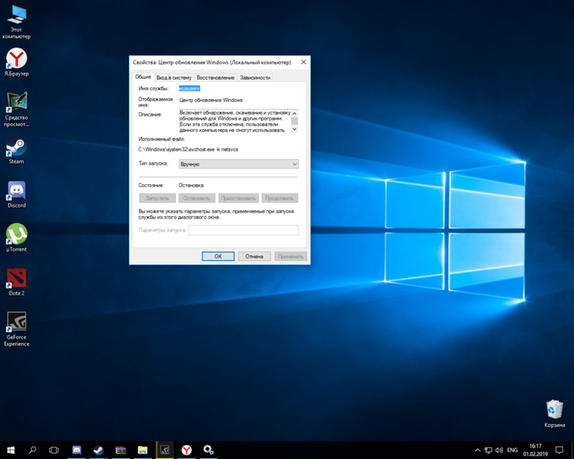Switch to Services gear icon on taskbar
The height and width of the screenshot is (459, 574).
pyautogui.click(x=208, y=450)
